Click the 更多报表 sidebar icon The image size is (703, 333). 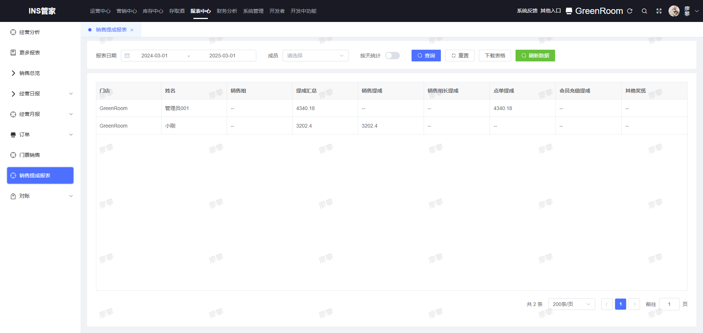13,53
